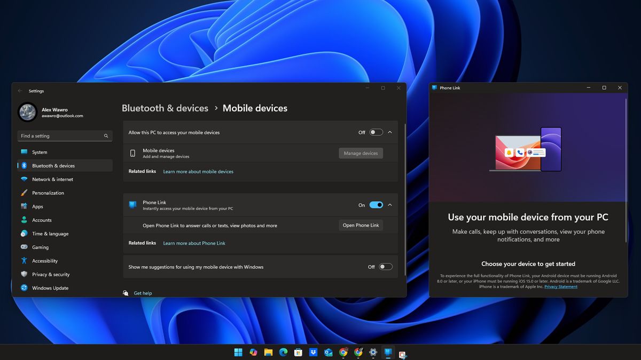
Task: Go back using the Settings back arrow
Action: click(x=20, y=91)
